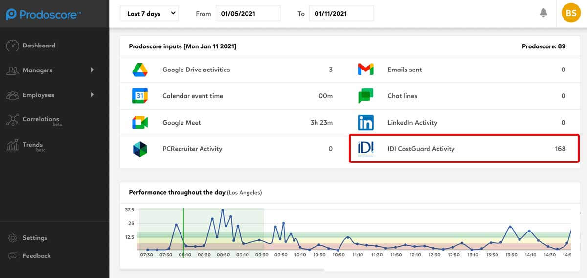Click the Dashboard gauge icon
This screenshot has width=587, height=278.
tap(12, 46)
